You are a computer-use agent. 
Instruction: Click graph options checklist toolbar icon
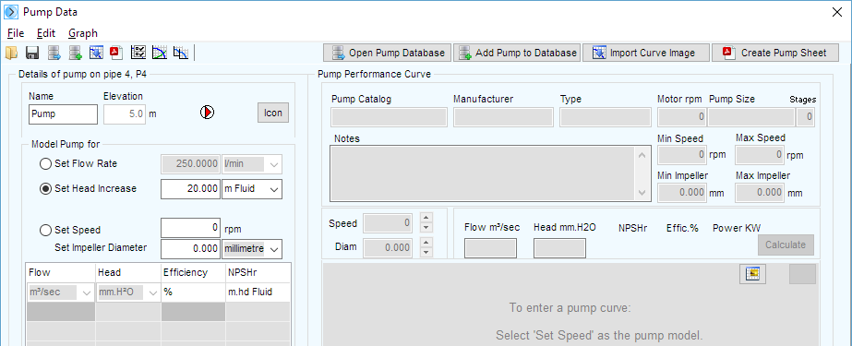(x=138, y=53)
